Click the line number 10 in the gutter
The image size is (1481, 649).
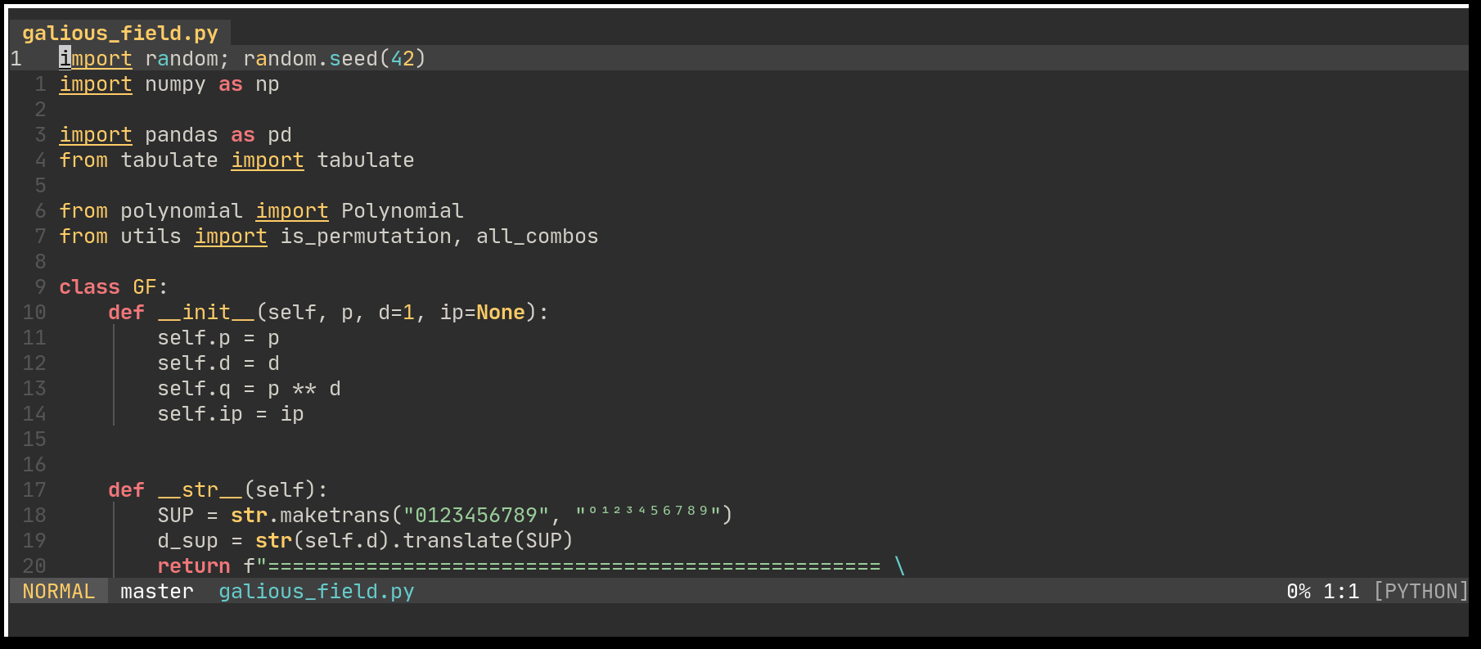34,313
